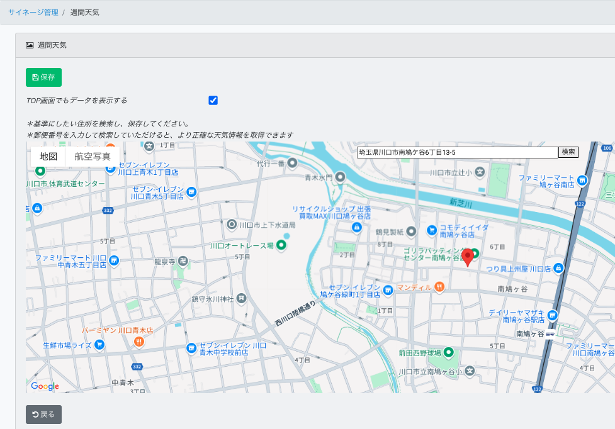Select the 川口市上下水道局 marker icon

point(232,225)
